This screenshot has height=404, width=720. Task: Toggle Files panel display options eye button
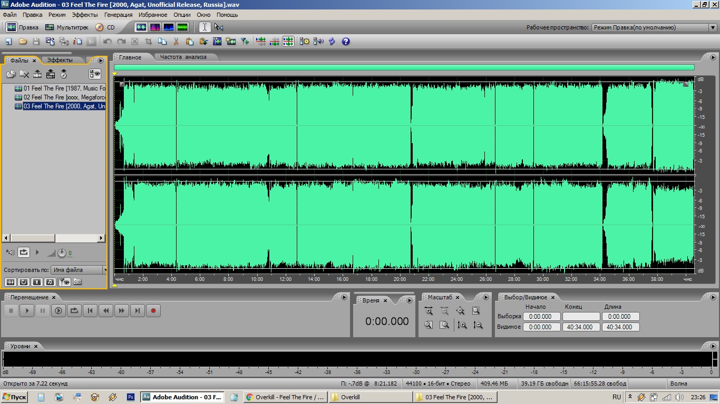(95, 74)
